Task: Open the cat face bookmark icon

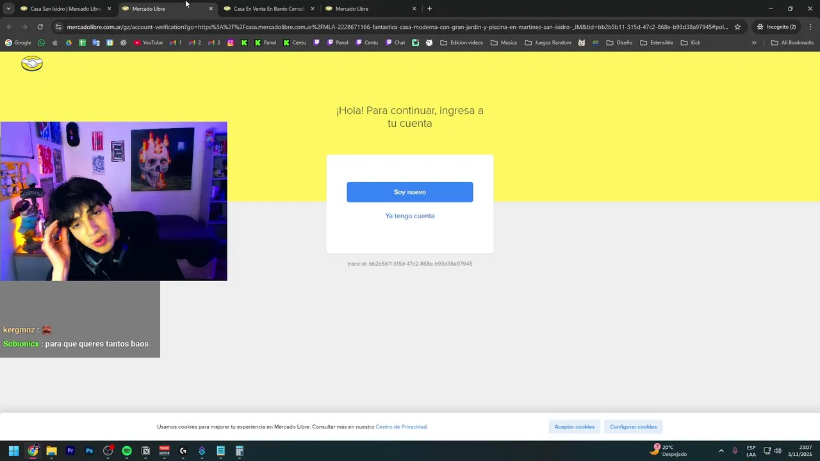Action: tap(582, 43)
